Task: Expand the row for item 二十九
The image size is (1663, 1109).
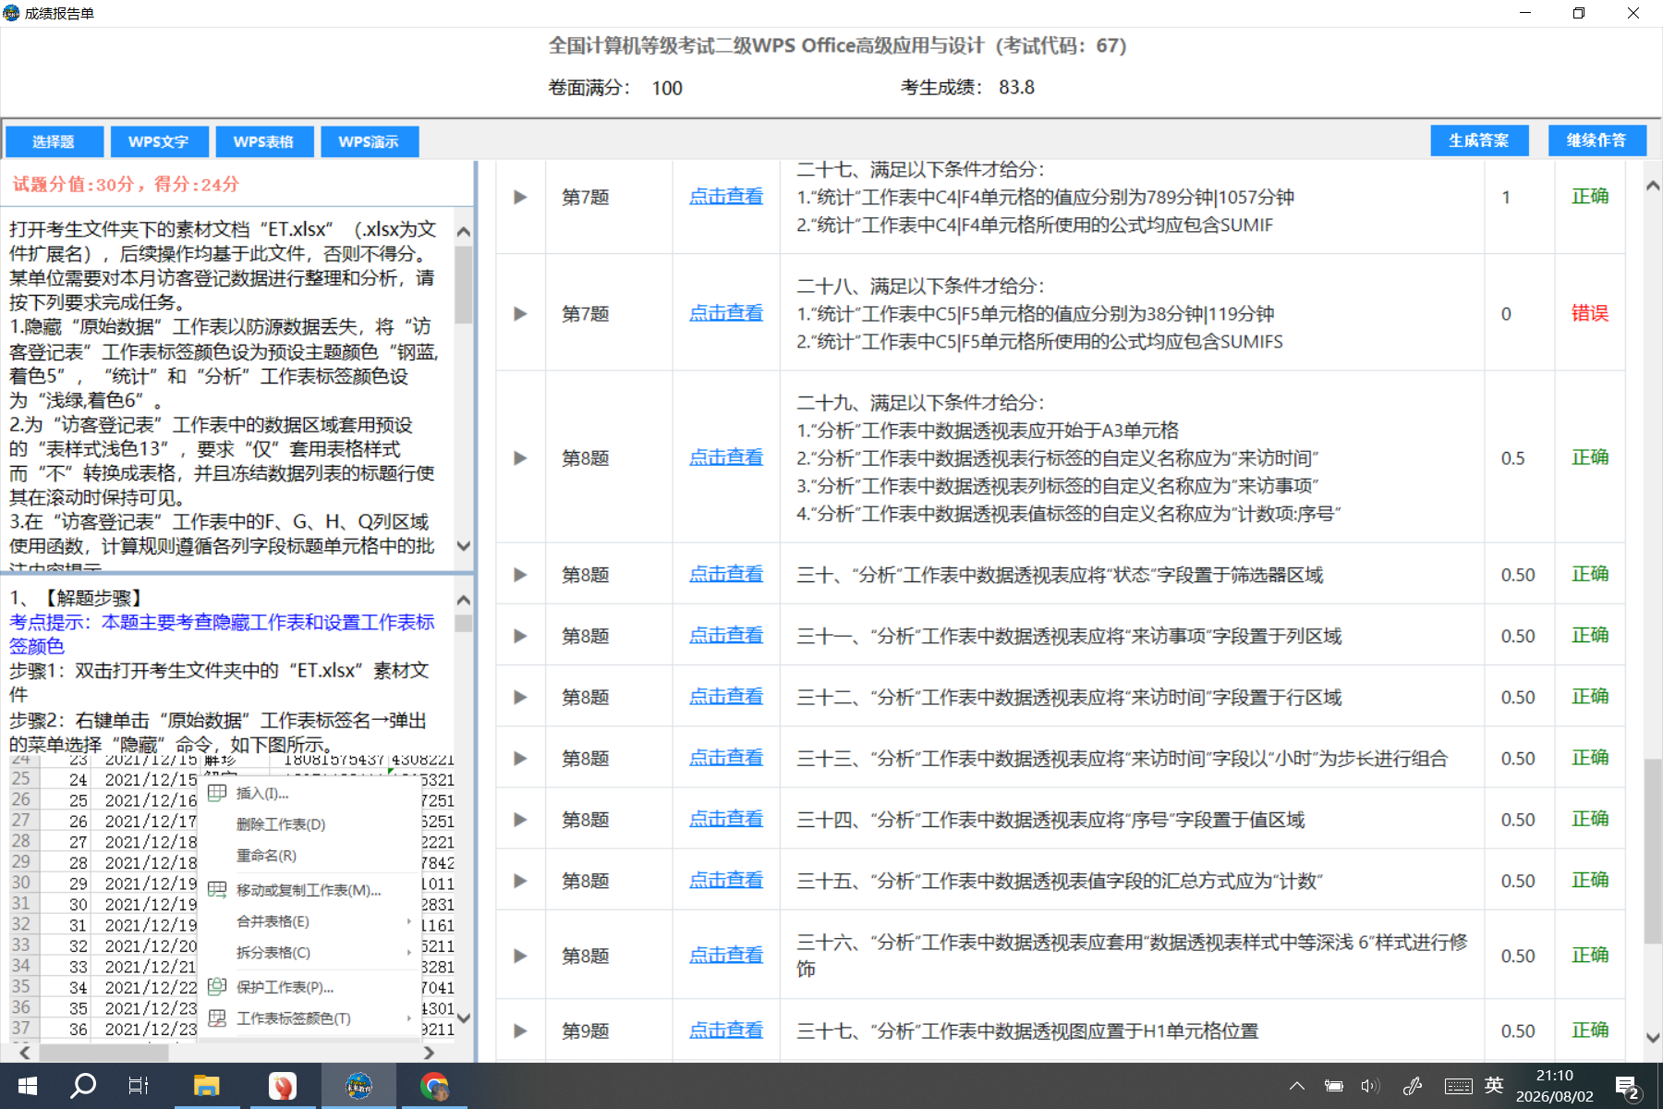Action: 520,457
